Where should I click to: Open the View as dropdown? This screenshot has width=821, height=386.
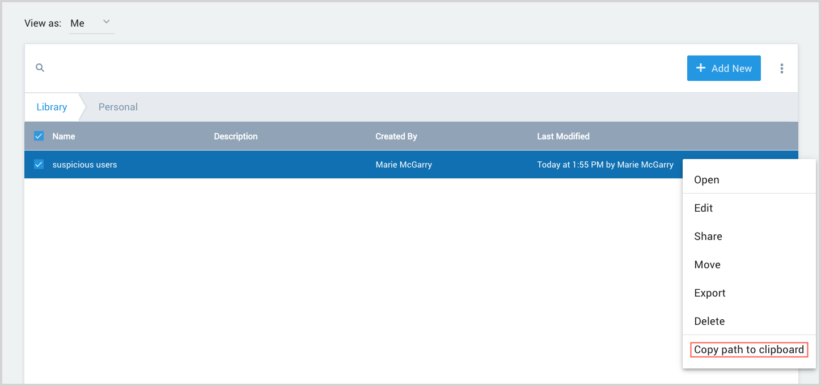point(92,23)
